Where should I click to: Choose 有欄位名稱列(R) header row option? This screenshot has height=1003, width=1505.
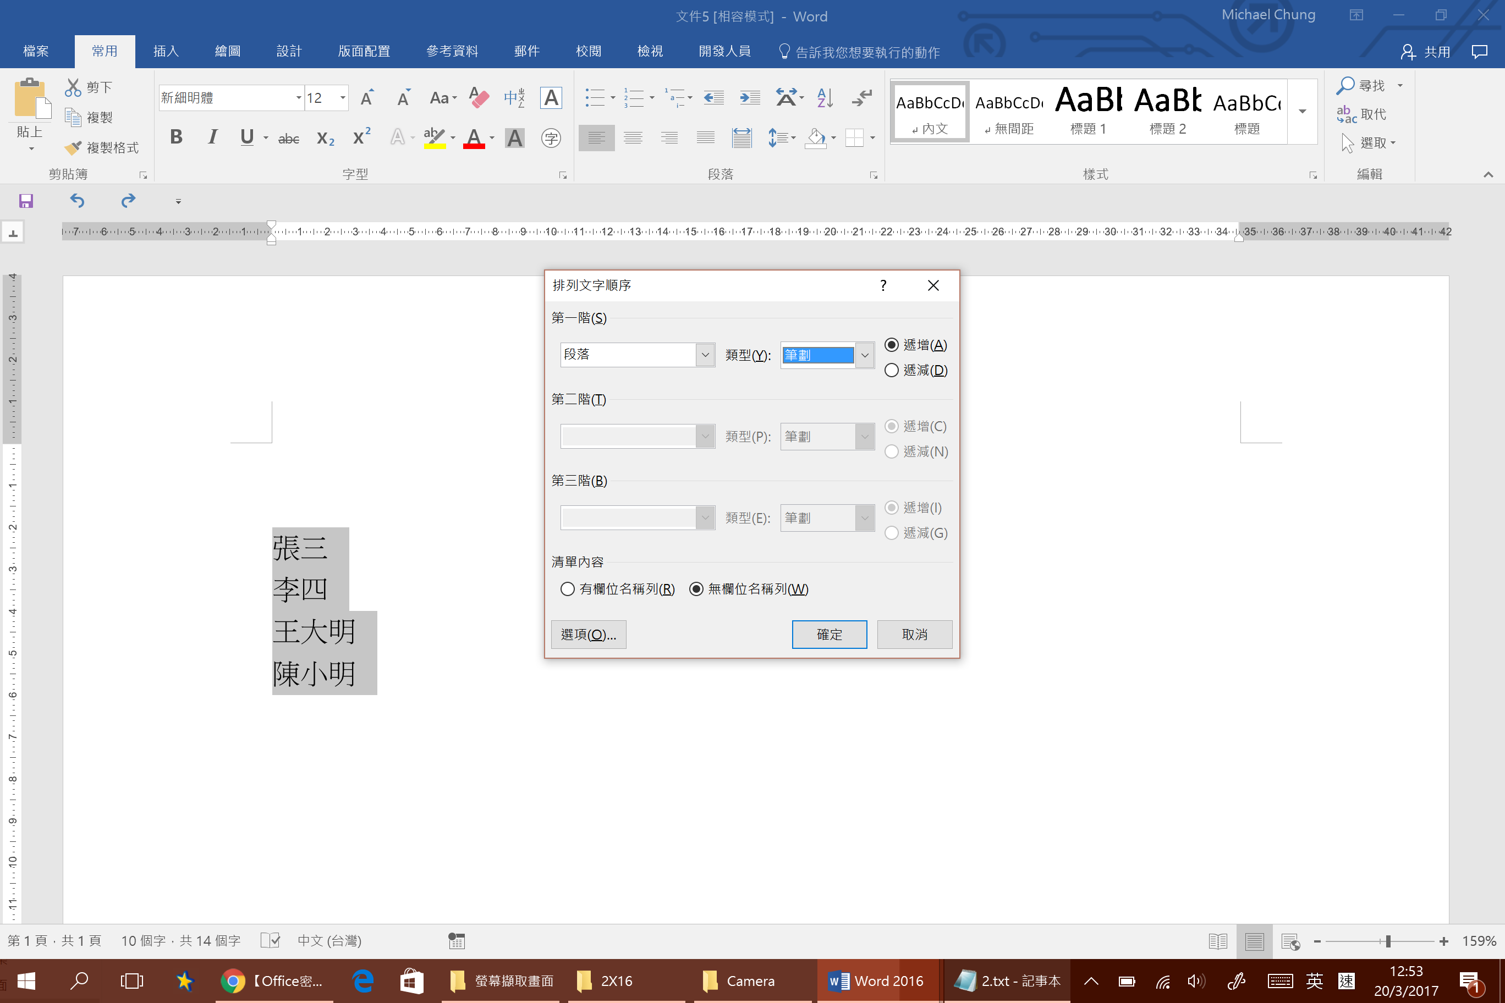(567, 588)
